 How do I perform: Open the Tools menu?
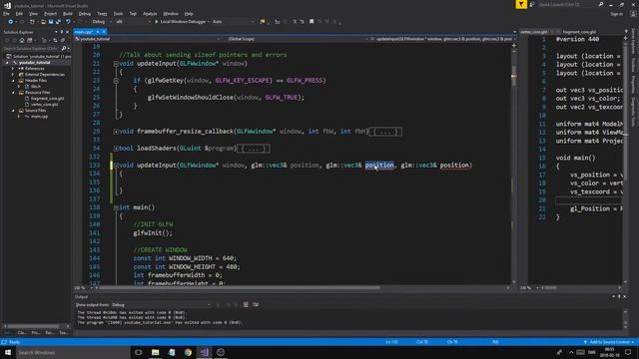(118, 13)
